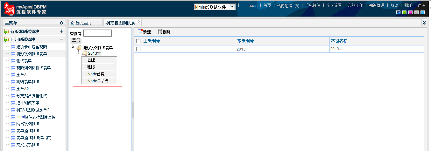Image resolution: width=431 pixels, height=151 pixels.
Task: Open the 帮助 help link
Action: click(x=394, y=5)
